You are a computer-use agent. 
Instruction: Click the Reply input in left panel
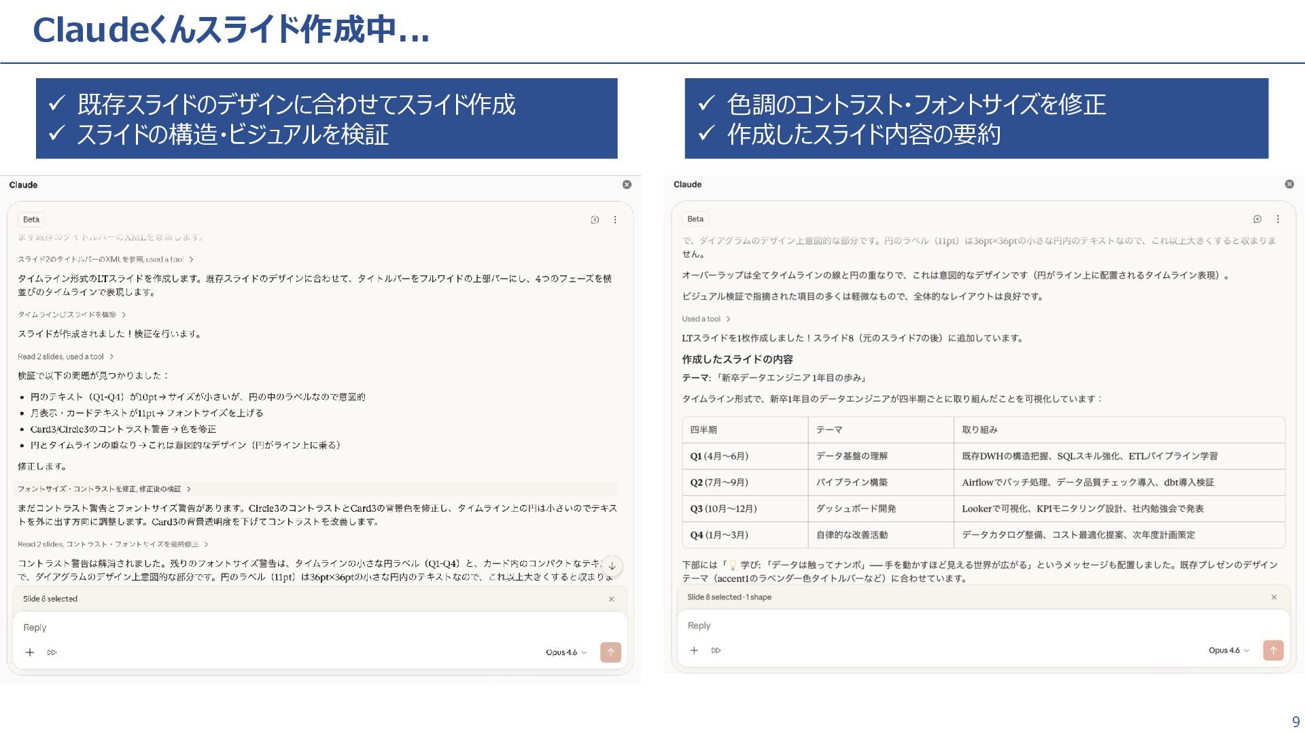[x=272, y=627]
